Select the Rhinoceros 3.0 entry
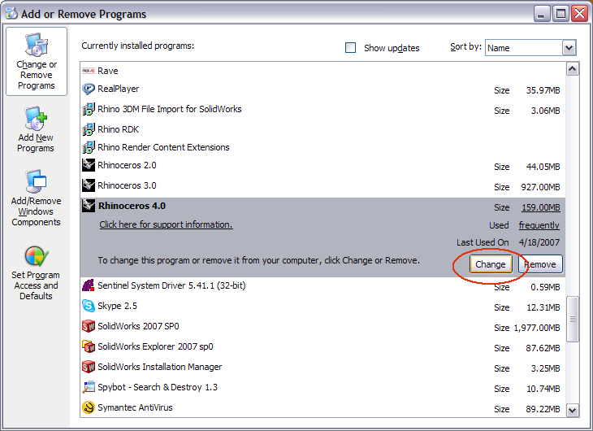 (x=127, y=185)
